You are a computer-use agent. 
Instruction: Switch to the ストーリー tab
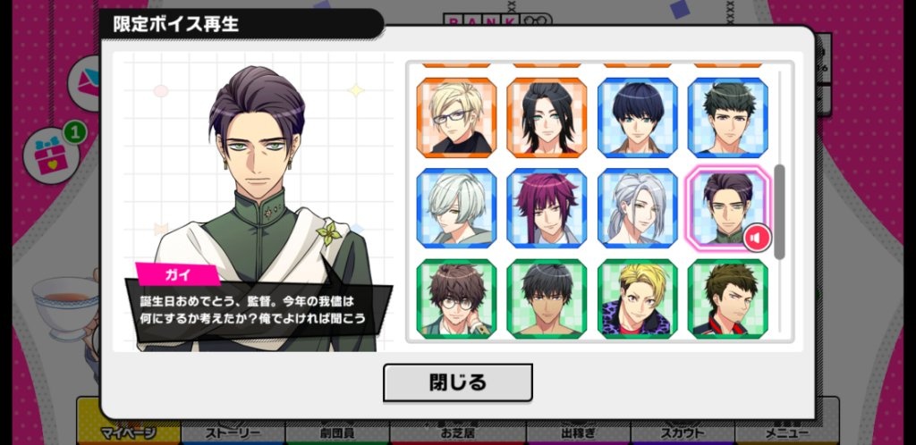[x=233, y=433]
